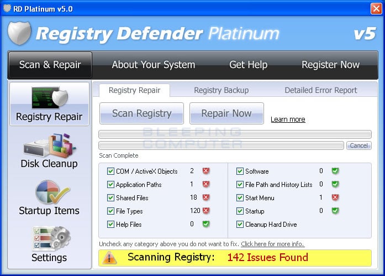Click red X status for Shared Files

click(206, 197)
